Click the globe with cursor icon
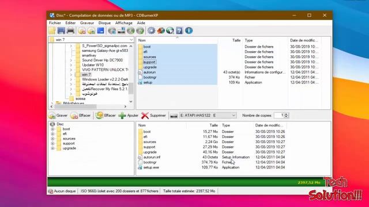Screen dimensions: 369x207 point(170,30)
